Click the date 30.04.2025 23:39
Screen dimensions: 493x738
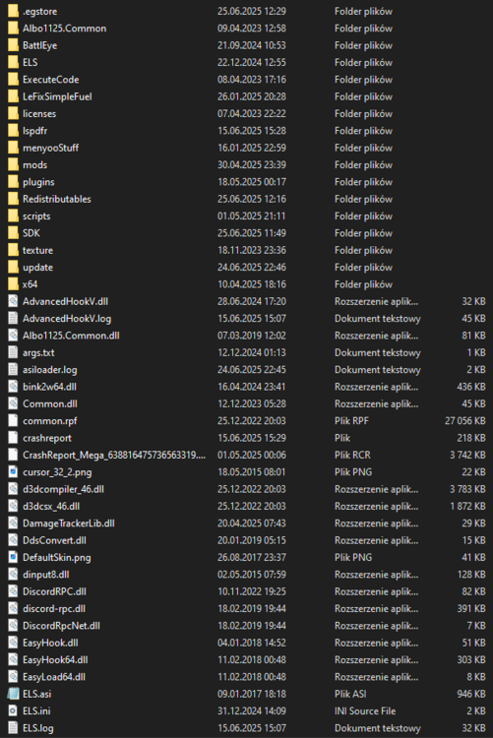[252, 164]
